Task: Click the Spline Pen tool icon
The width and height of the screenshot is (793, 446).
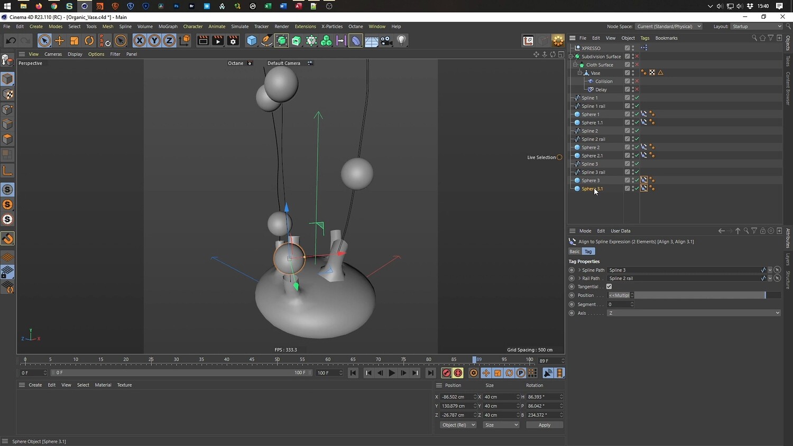Action: [266, 41]
